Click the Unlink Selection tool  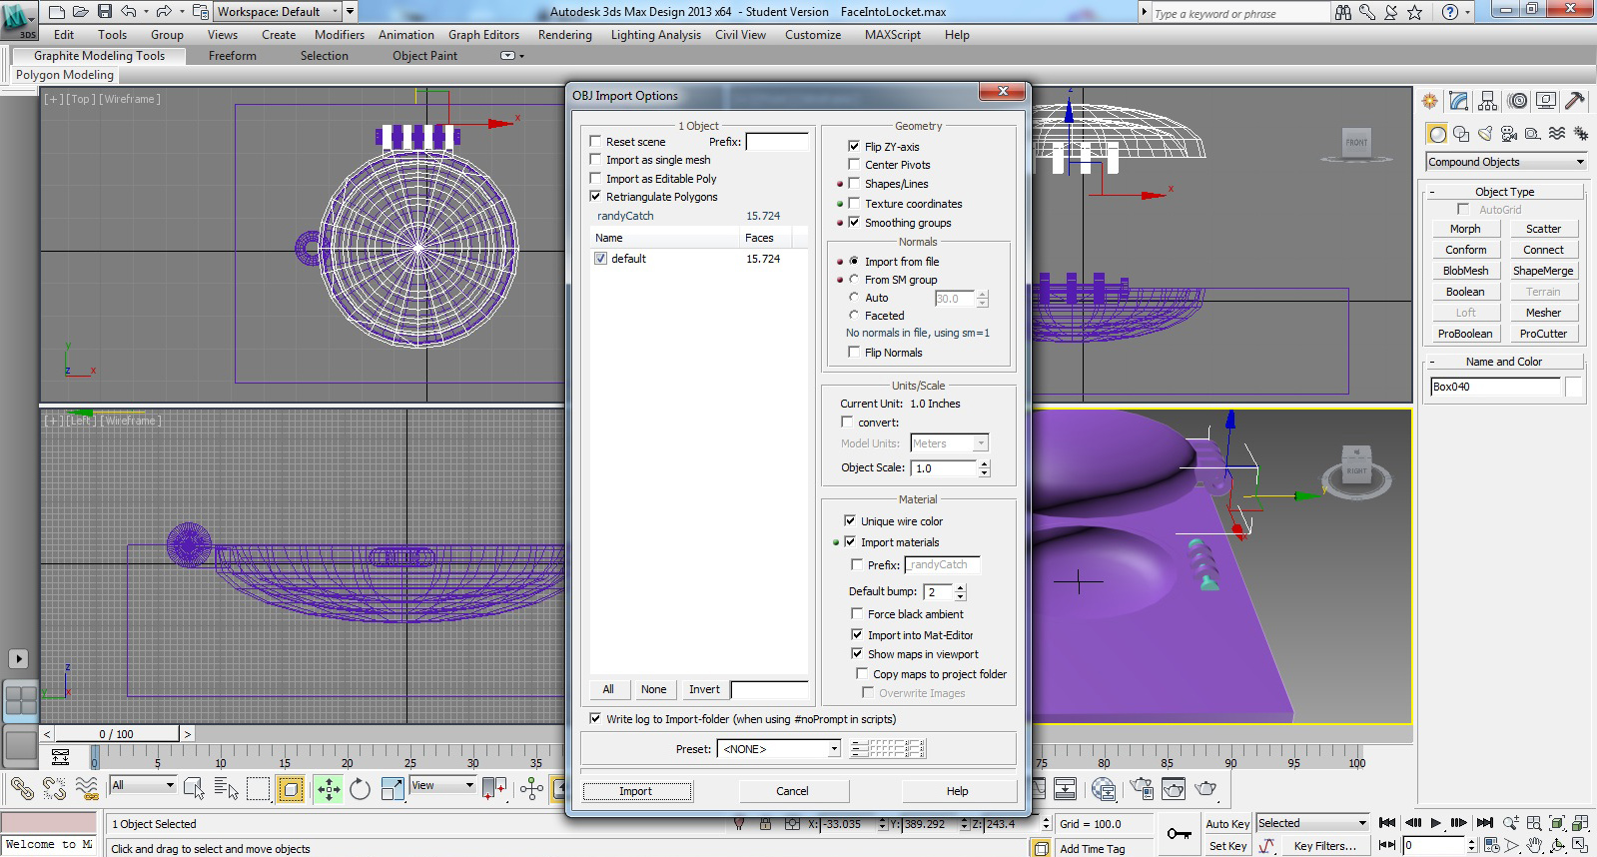[x=54, y=789]
